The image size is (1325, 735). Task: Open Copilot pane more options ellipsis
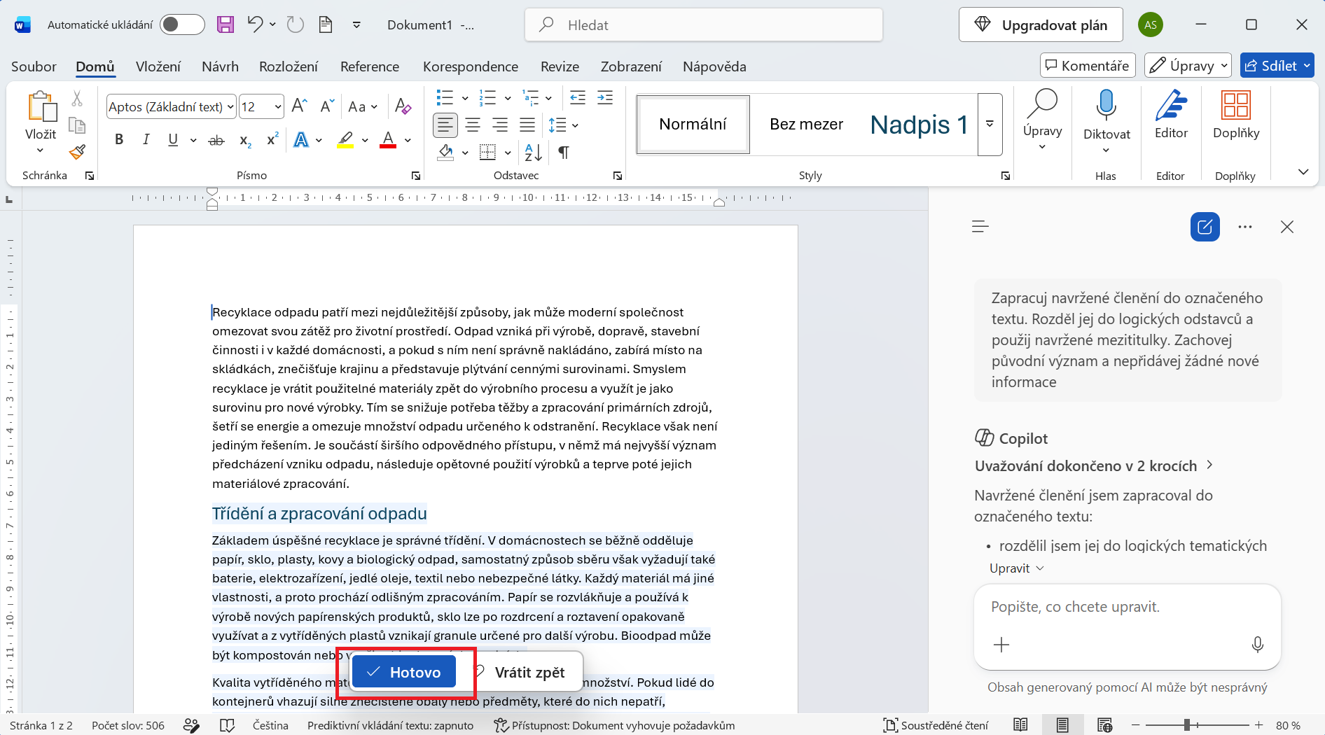pos(1245,227)
